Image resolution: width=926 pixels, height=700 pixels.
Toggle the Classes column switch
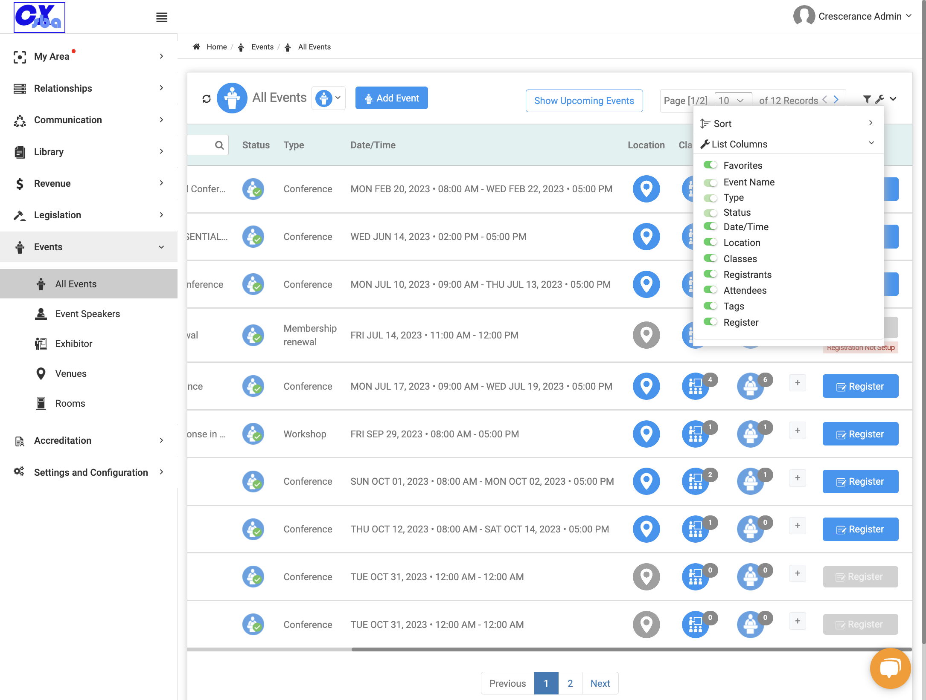[x=711, y=258]
